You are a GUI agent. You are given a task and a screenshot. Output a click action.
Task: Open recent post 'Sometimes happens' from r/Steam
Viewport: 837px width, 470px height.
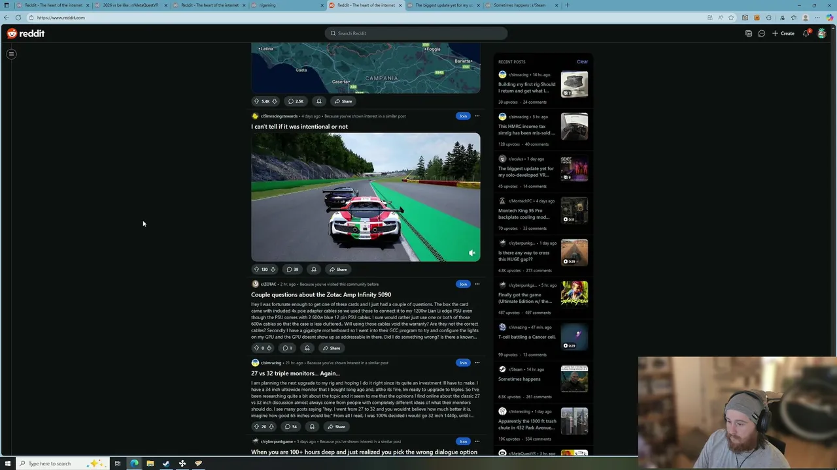point(519,379)
